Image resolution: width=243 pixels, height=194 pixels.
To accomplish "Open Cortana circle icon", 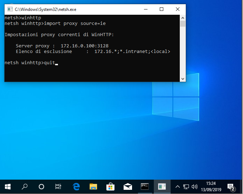I will [x=41, y=187].
